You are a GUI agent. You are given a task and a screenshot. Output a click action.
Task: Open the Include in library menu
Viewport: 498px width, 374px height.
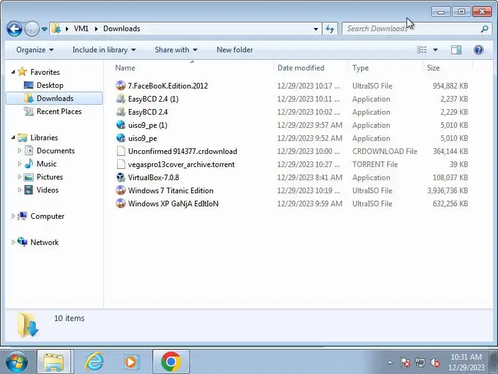[x=104, y=50]
